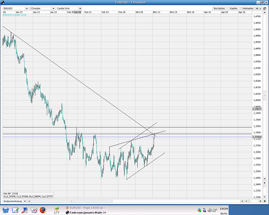Select the line drawing tool icon
269x215 pixels.
[x=260, y=9]
